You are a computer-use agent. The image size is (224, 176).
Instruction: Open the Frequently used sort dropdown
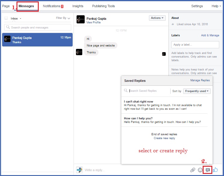point(197,91)
